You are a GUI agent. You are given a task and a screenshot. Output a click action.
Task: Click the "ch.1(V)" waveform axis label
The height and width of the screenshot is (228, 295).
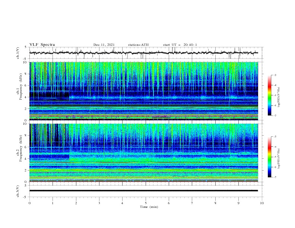(18, 53)
